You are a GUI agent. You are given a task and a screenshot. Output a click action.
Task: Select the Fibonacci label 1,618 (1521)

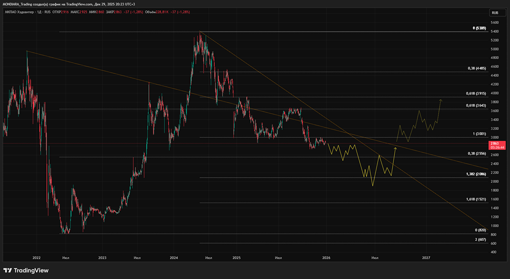[x=476, y=199]
